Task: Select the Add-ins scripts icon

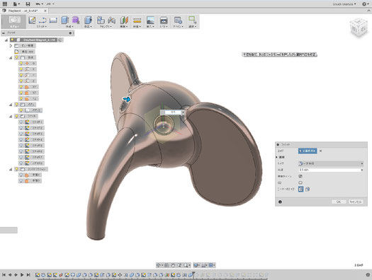Action: pos(178,20)
